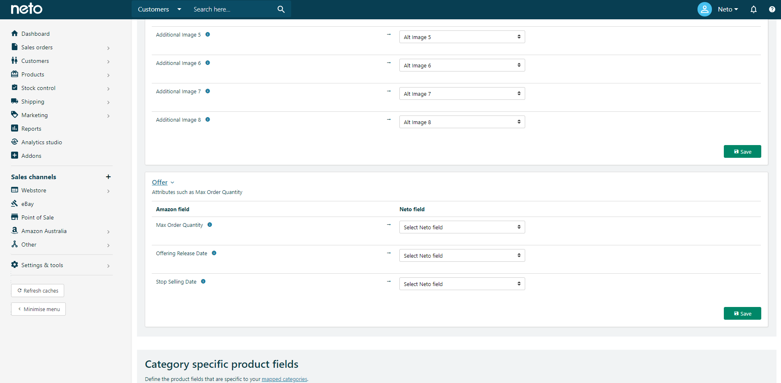Image resolution: width=781 pixels, height=383 pixels.
Task: Click the 'Category specific product fields' heading
Action: pos(222,364)
